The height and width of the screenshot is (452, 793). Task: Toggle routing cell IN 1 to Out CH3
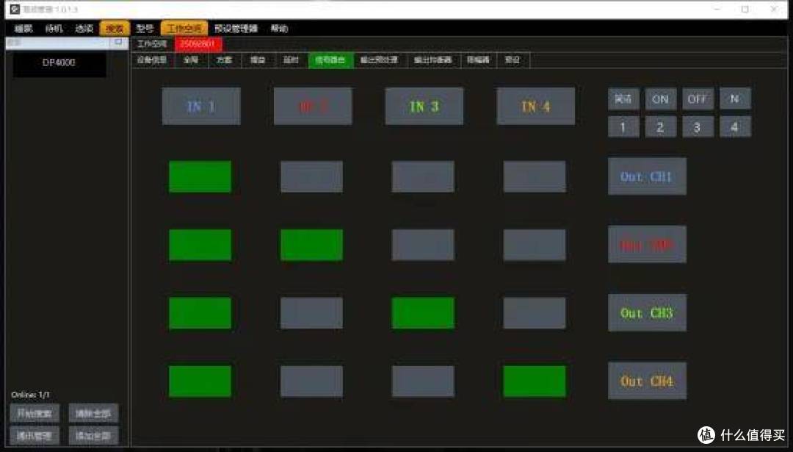[x=200, y=313]
